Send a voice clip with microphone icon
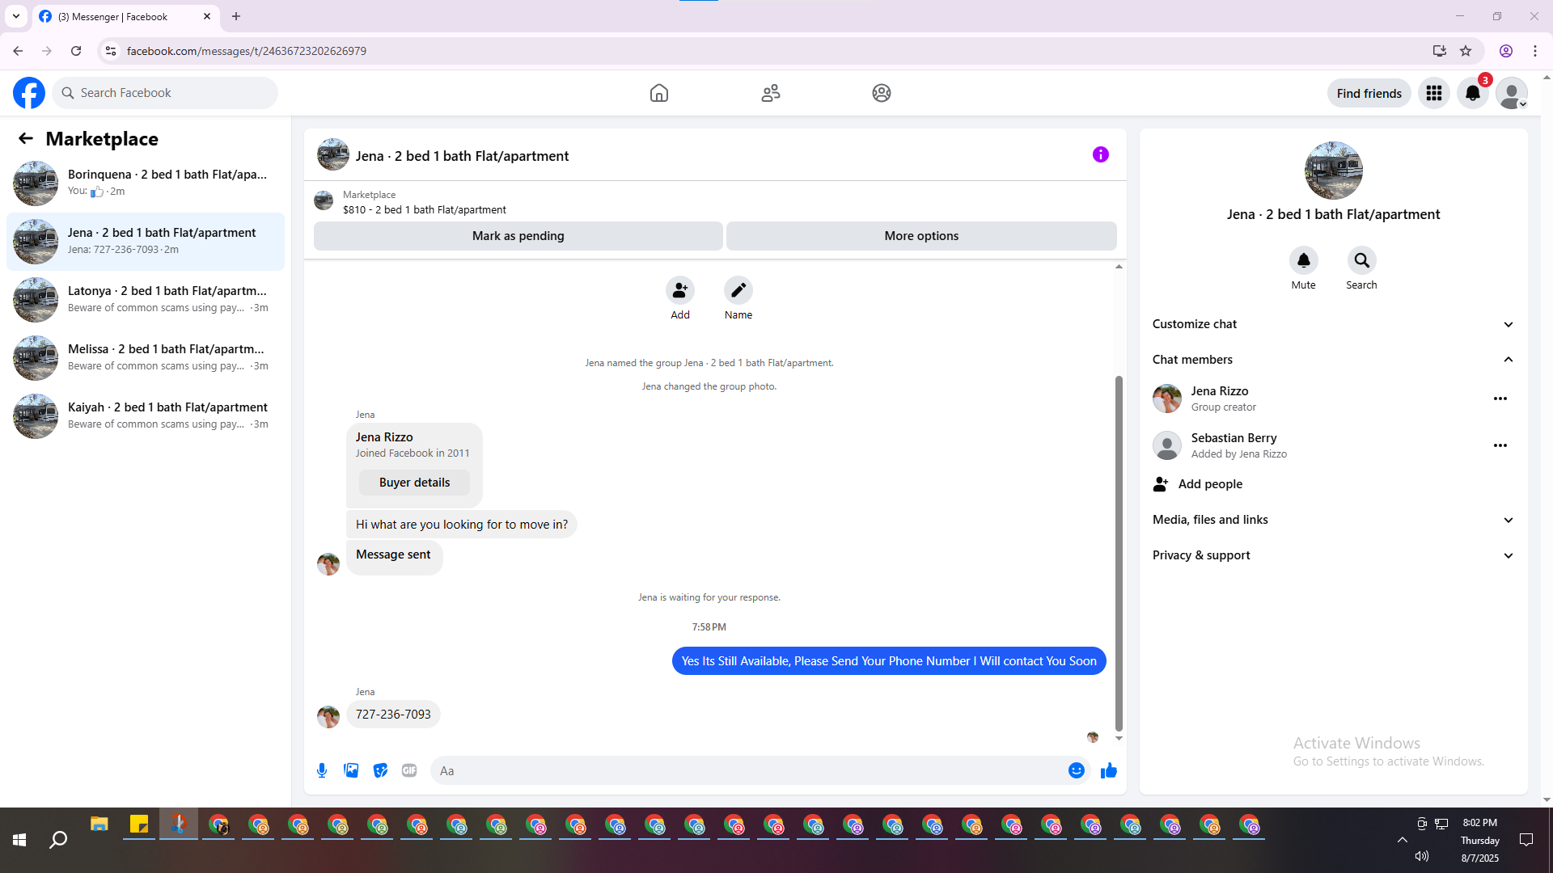This screenshot has height=873, width=1553. [x=322, y=770]
